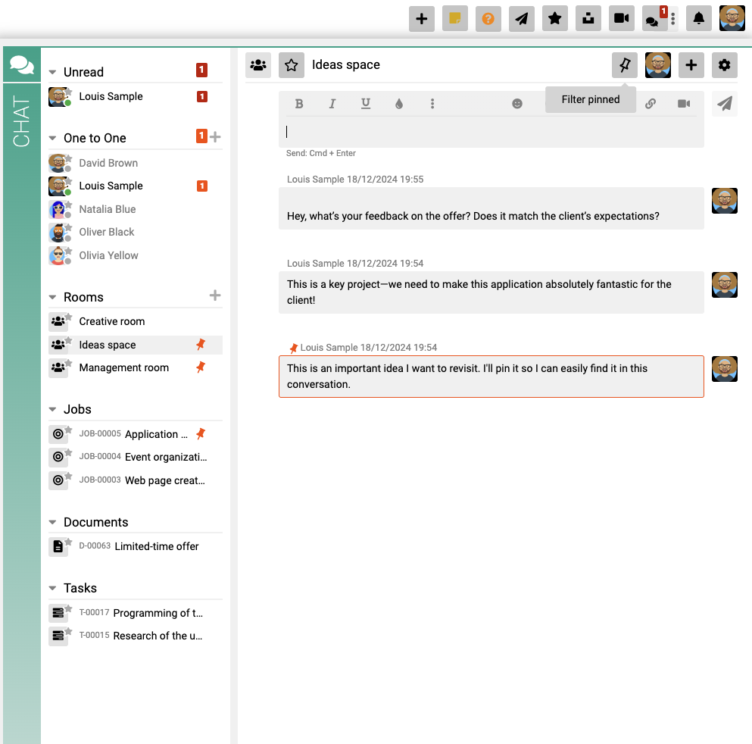This screenshot has width=752, height=744.
Task: Open the orange help question mark icon
Action: 488,19
